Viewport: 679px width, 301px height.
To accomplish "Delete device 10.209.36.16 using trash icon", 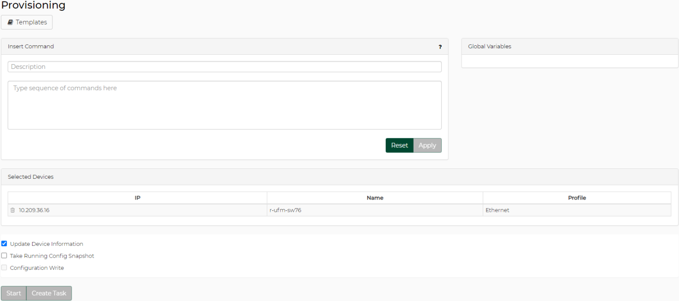I will coord(13,210).
